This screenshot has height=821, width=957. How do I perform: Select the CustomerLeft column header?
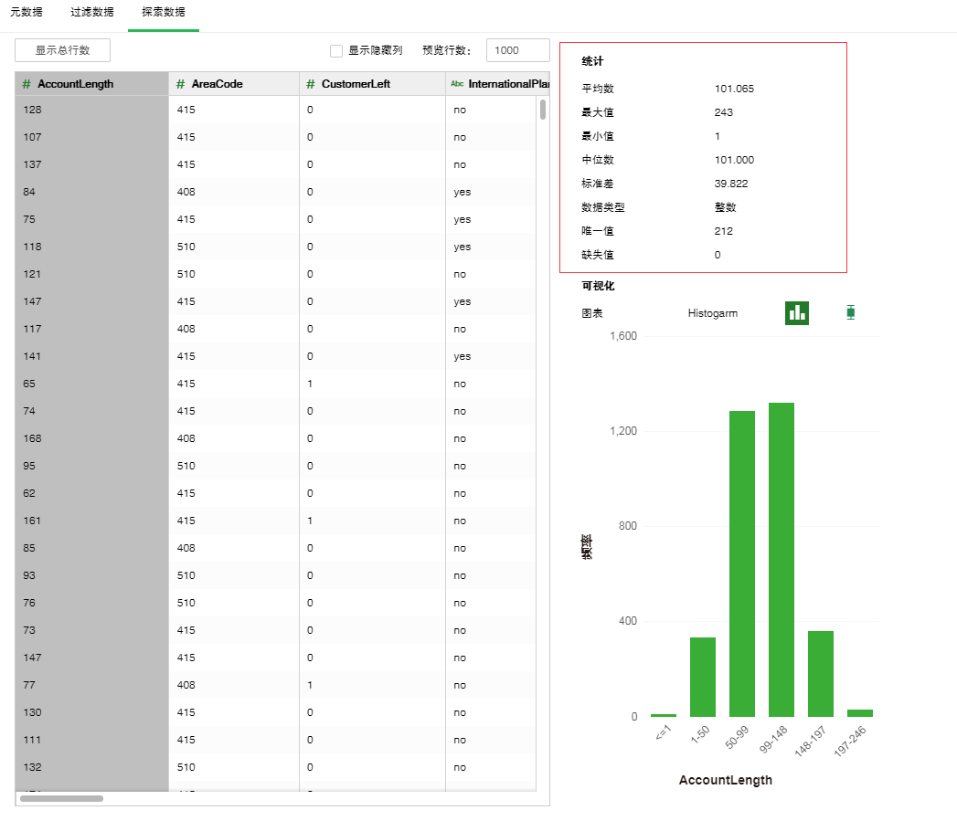[356, 84]
